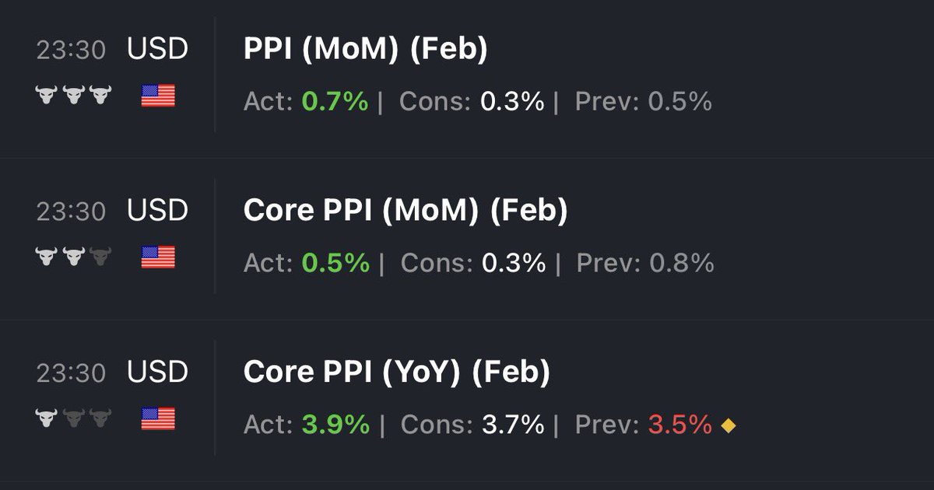Click the US flag on Core PPI (YoY) row
The image size is (934, 490).
click(158, 419)
